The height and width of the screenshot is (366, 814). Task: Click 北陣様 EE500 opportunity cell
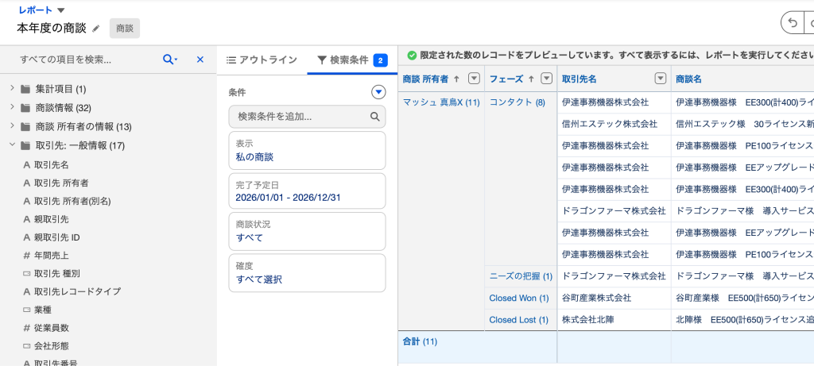tap(743, 320)
